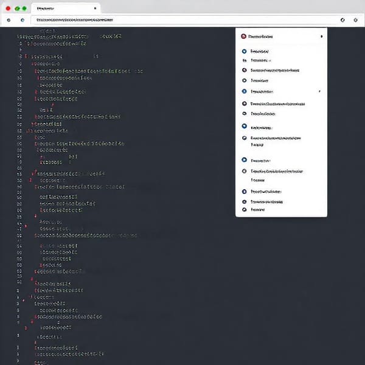The height and width of the screenshot is (365, 365).
Task: Click the red window close button
Action: click(x=8, y=9)
